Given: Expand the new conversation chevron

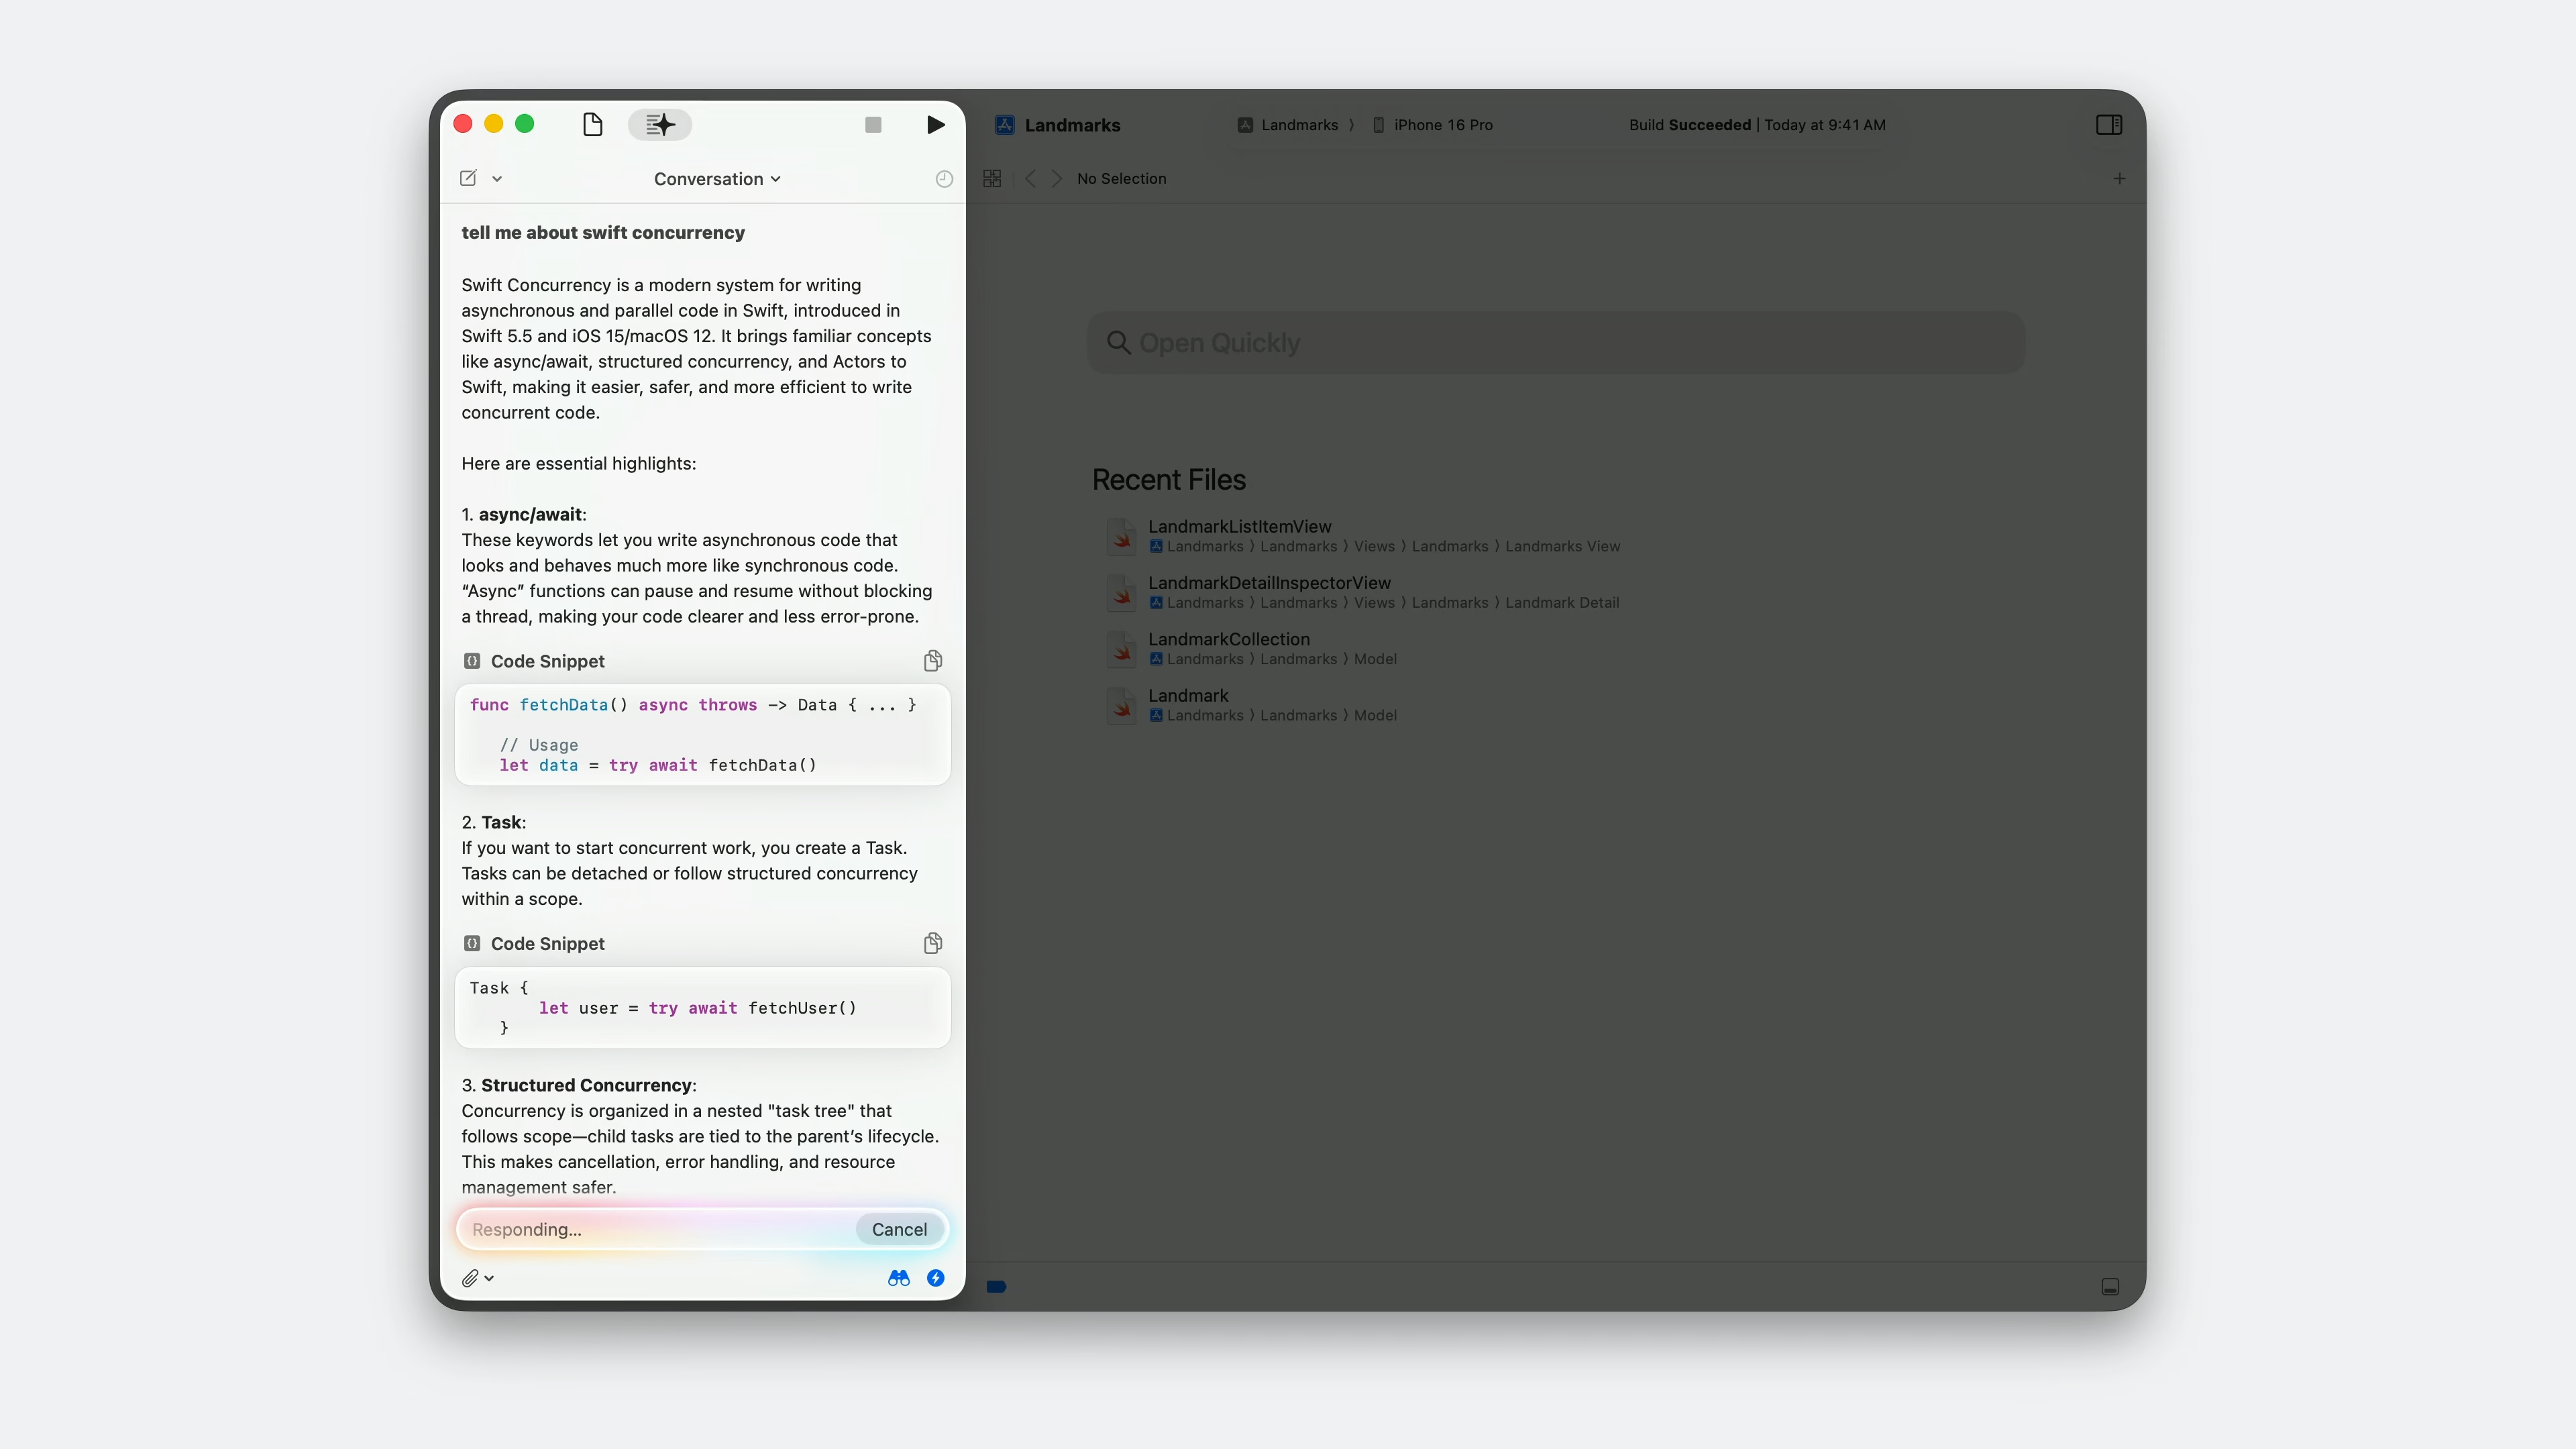Looking at the screenshot, I should [497, 179].
